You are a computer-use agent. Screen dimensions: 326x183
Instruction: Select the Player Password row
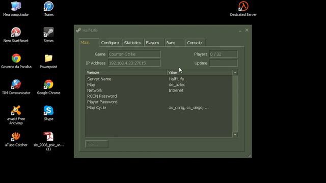[159, 102]
